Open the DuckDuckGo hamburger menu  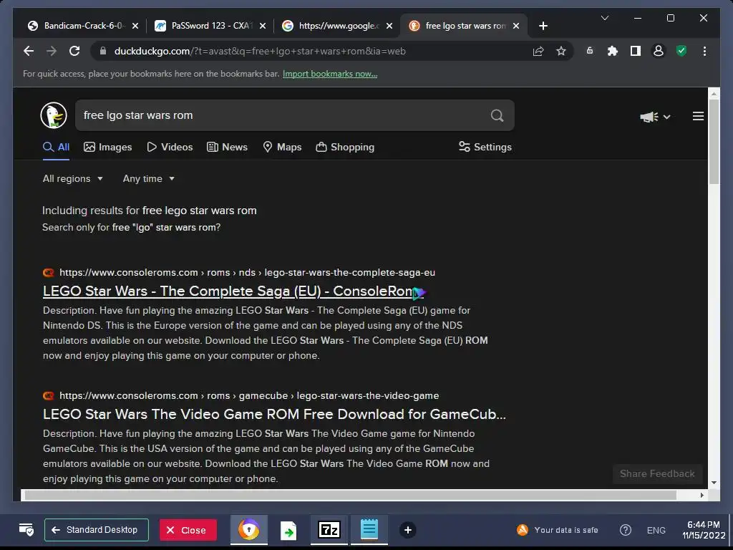[x=698, y=116]
